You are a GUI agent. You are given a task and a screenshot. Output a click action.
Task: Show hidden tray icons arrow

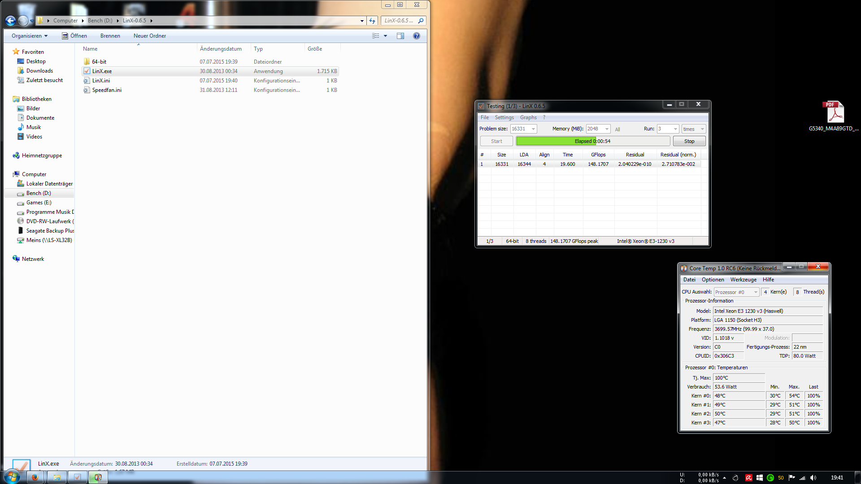pos(724,478)
